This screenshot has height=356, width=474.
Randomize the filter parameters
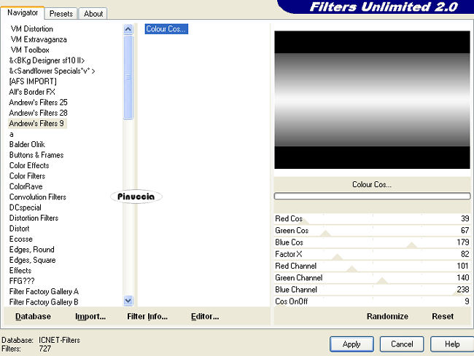tap(387, 317)
